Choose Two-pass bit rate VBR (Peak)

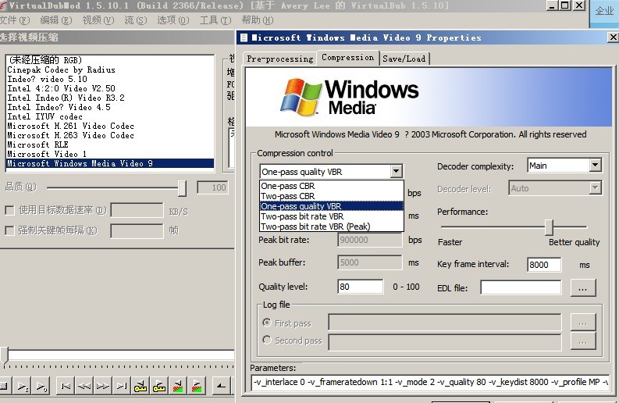coord(332,226)
